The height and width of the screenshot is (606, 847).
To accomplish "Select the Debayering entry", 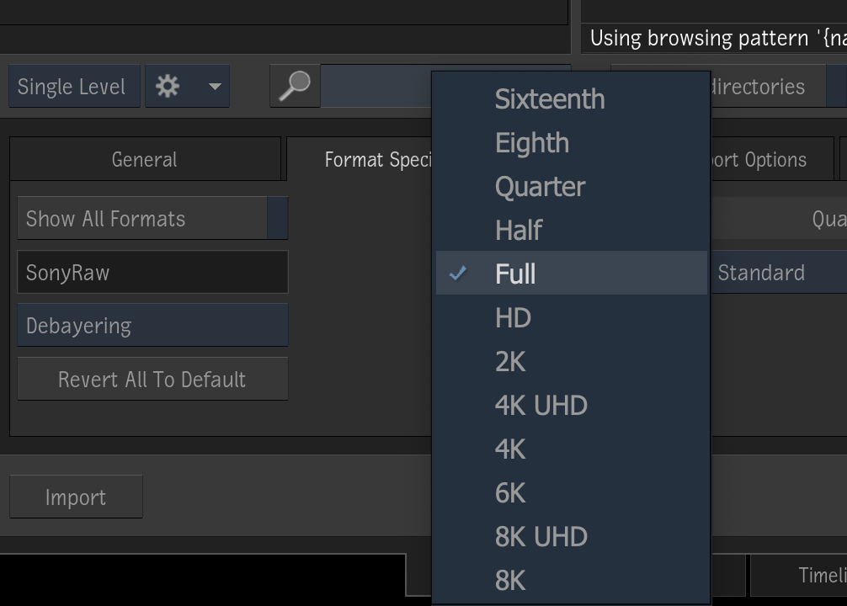I will click(x=152, y=326).
